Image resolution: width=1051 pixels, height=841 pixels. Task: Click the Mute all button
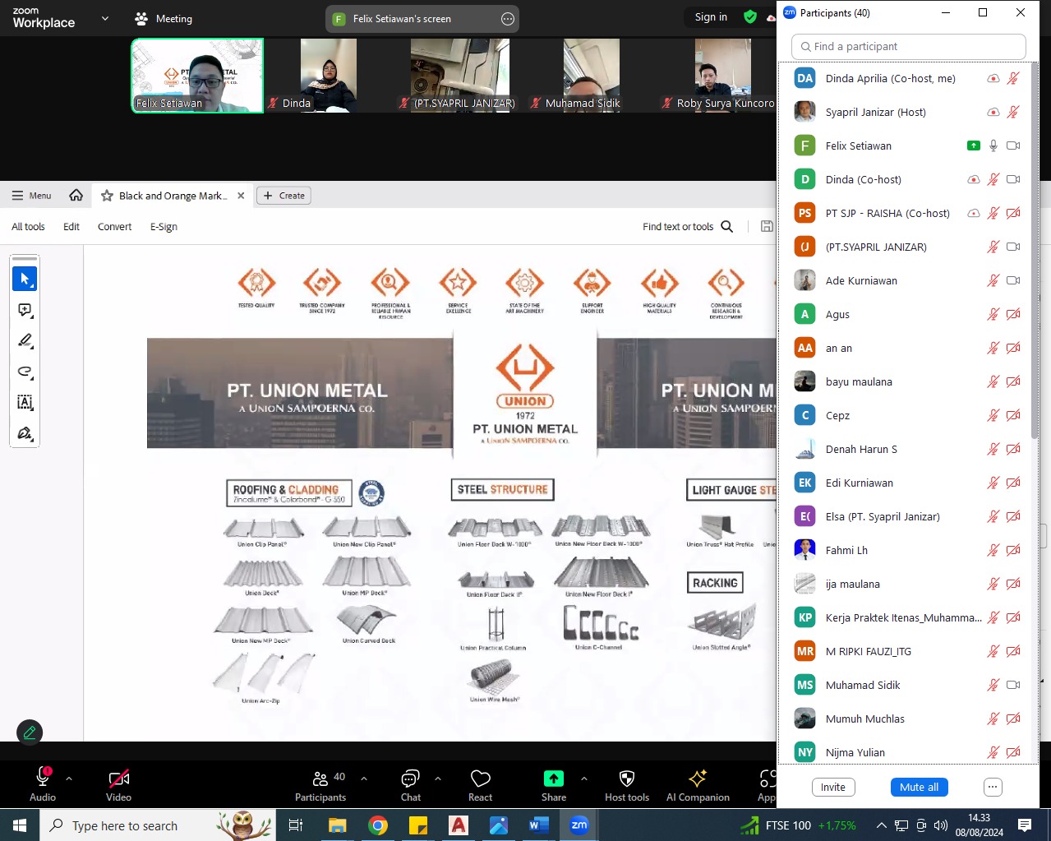pos(919,787)
